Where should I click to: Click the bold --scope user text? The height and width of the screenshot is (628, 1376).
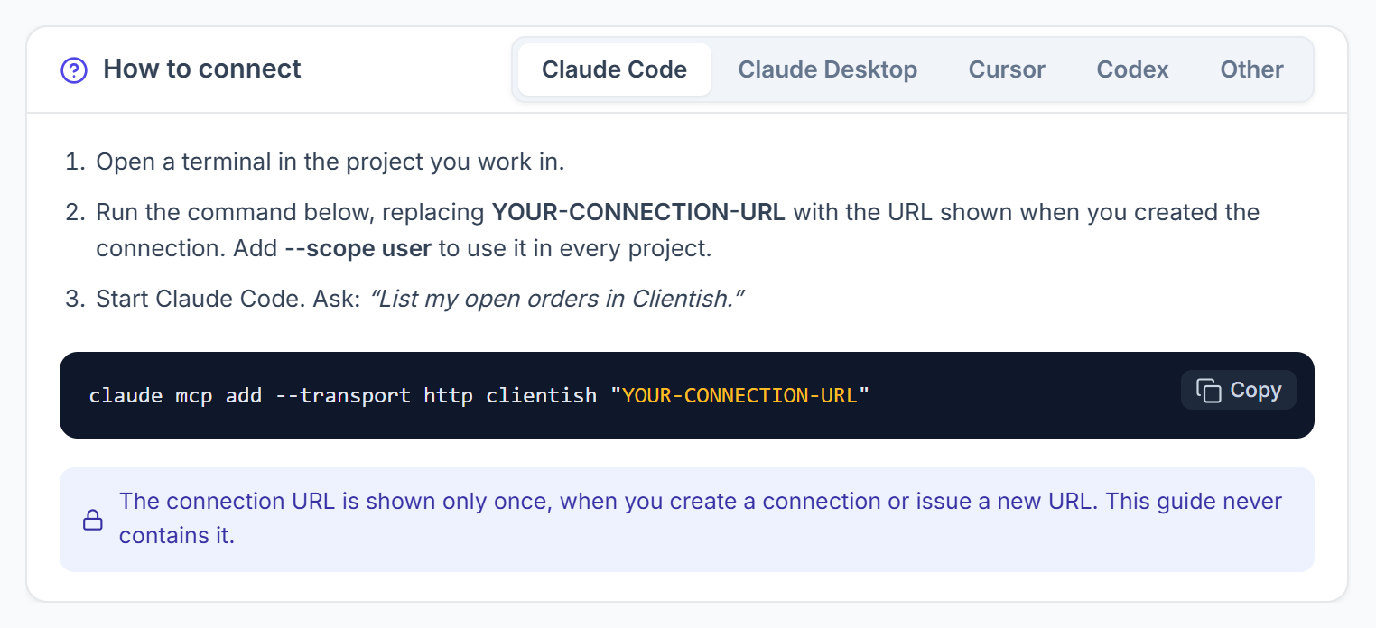click(x=358, y=248)
